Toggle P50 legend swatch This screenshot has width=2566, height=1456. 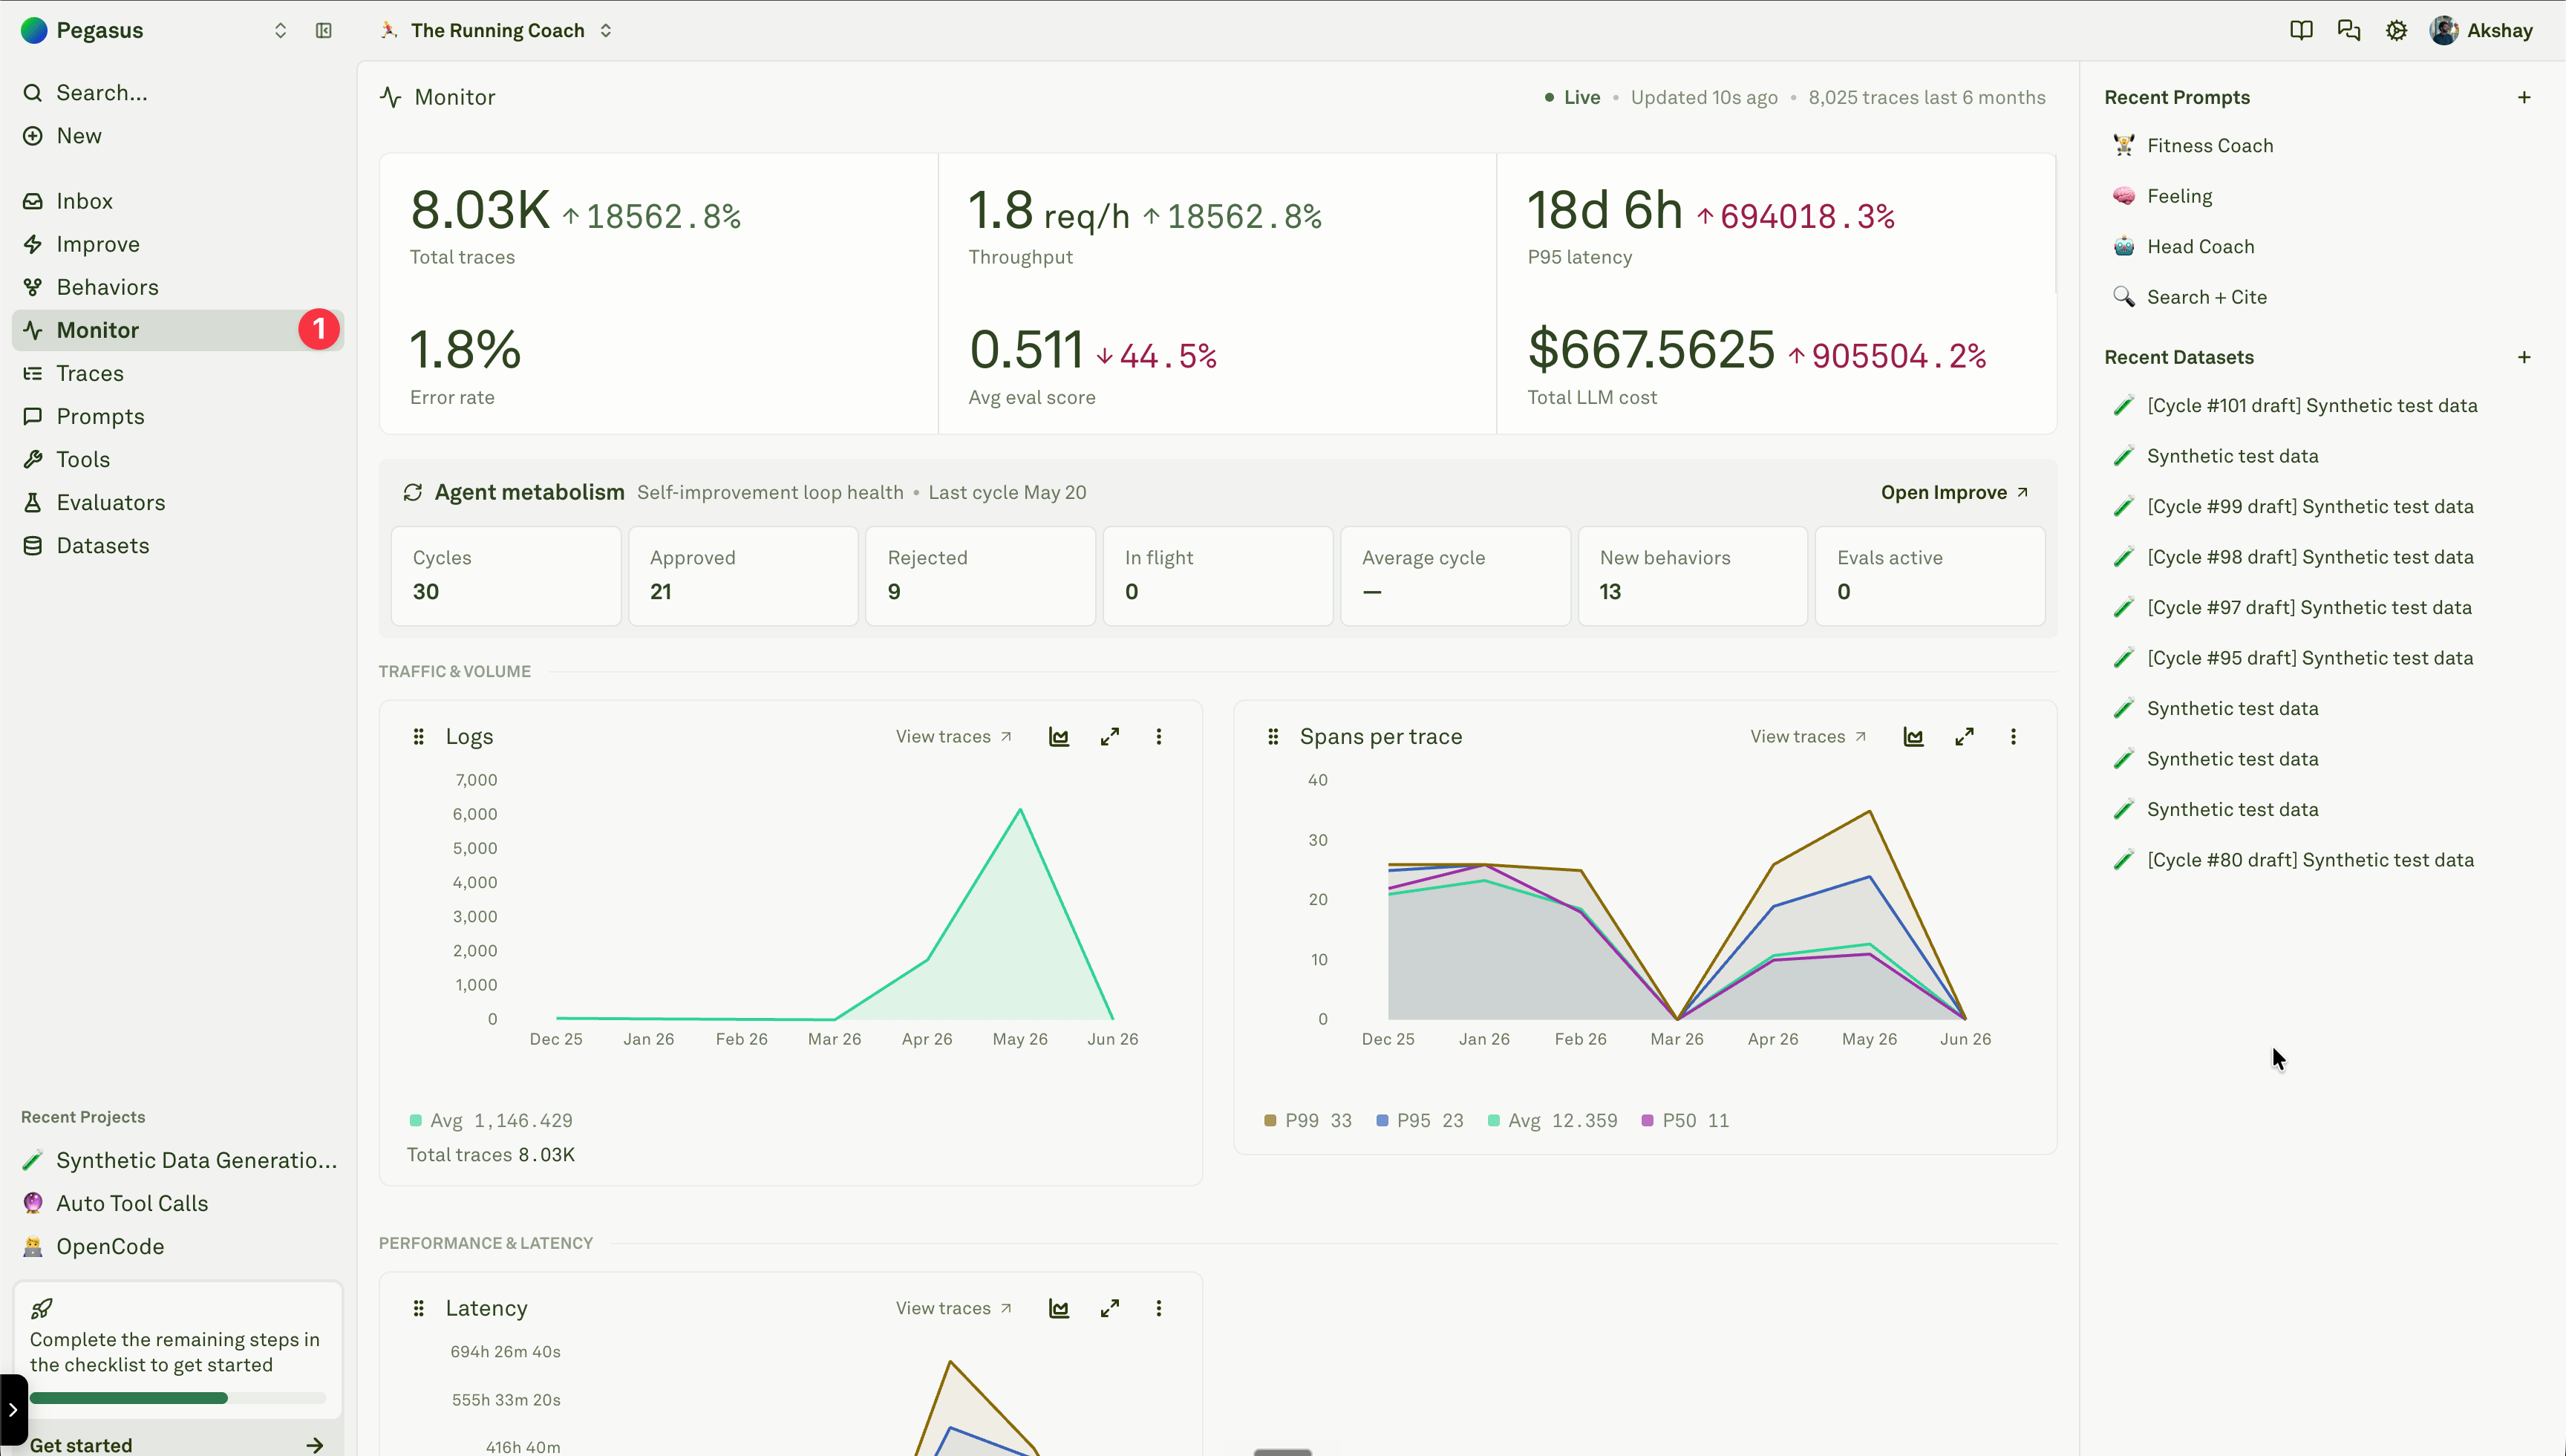click(1647, 1121)
